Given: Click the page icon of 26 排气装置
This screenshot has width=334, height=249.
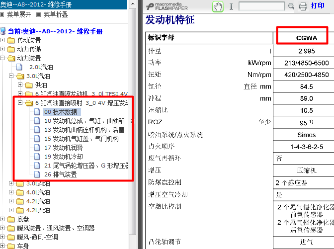Looking at the screenshot, I should point(37,174).
